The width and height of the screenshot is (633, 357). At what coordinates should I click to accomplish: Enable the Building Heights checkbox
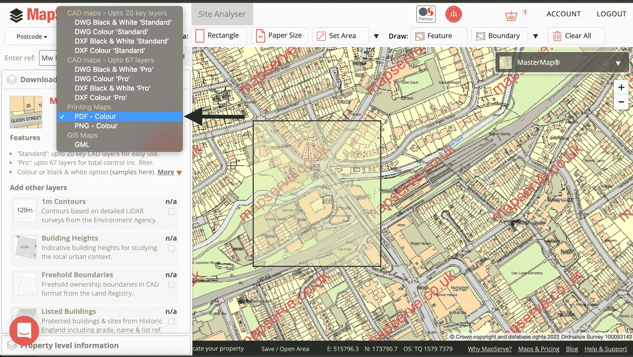click(x=171, y=248)
